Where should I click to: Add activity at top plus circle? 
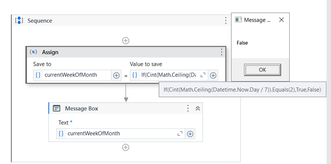(x=126, y=40)
